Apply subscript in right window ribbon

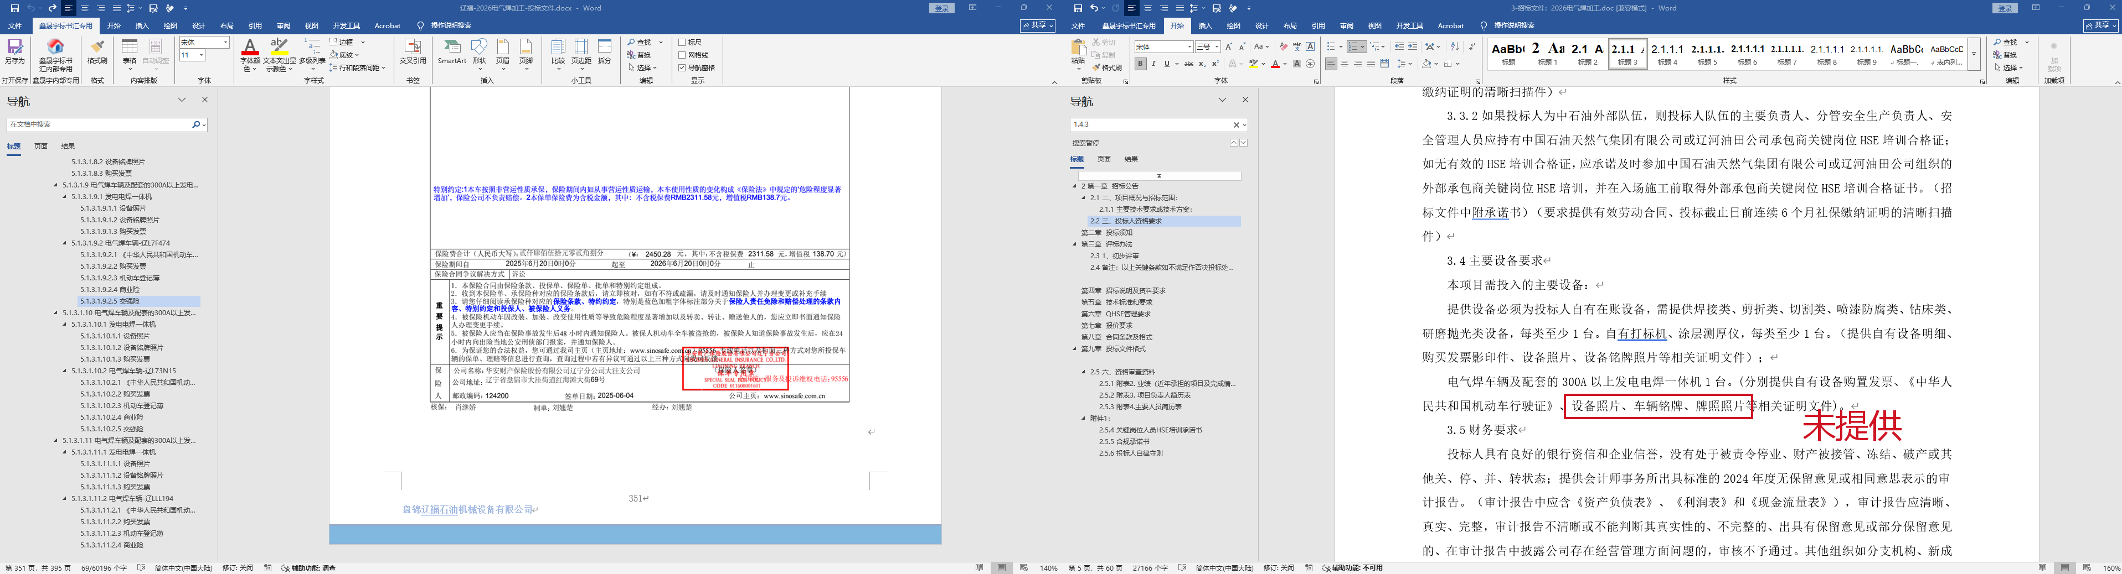tap(1202, 64)
